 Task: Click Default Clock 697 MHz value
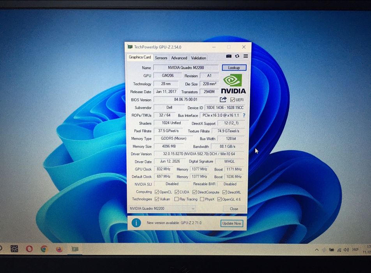[164, 176]
